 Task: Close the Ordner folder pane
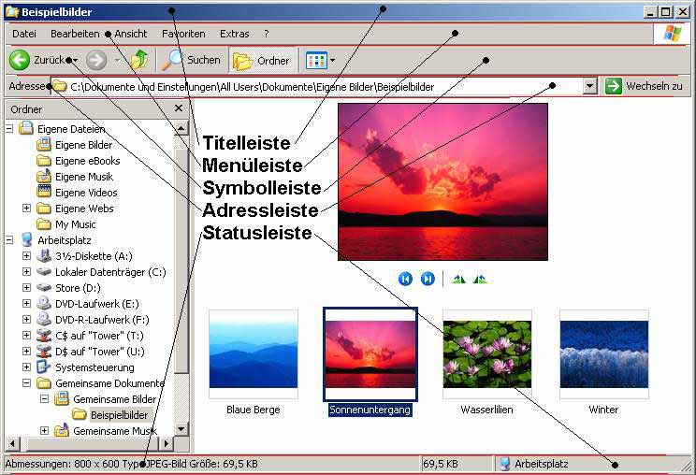click(x=179, y=108)
